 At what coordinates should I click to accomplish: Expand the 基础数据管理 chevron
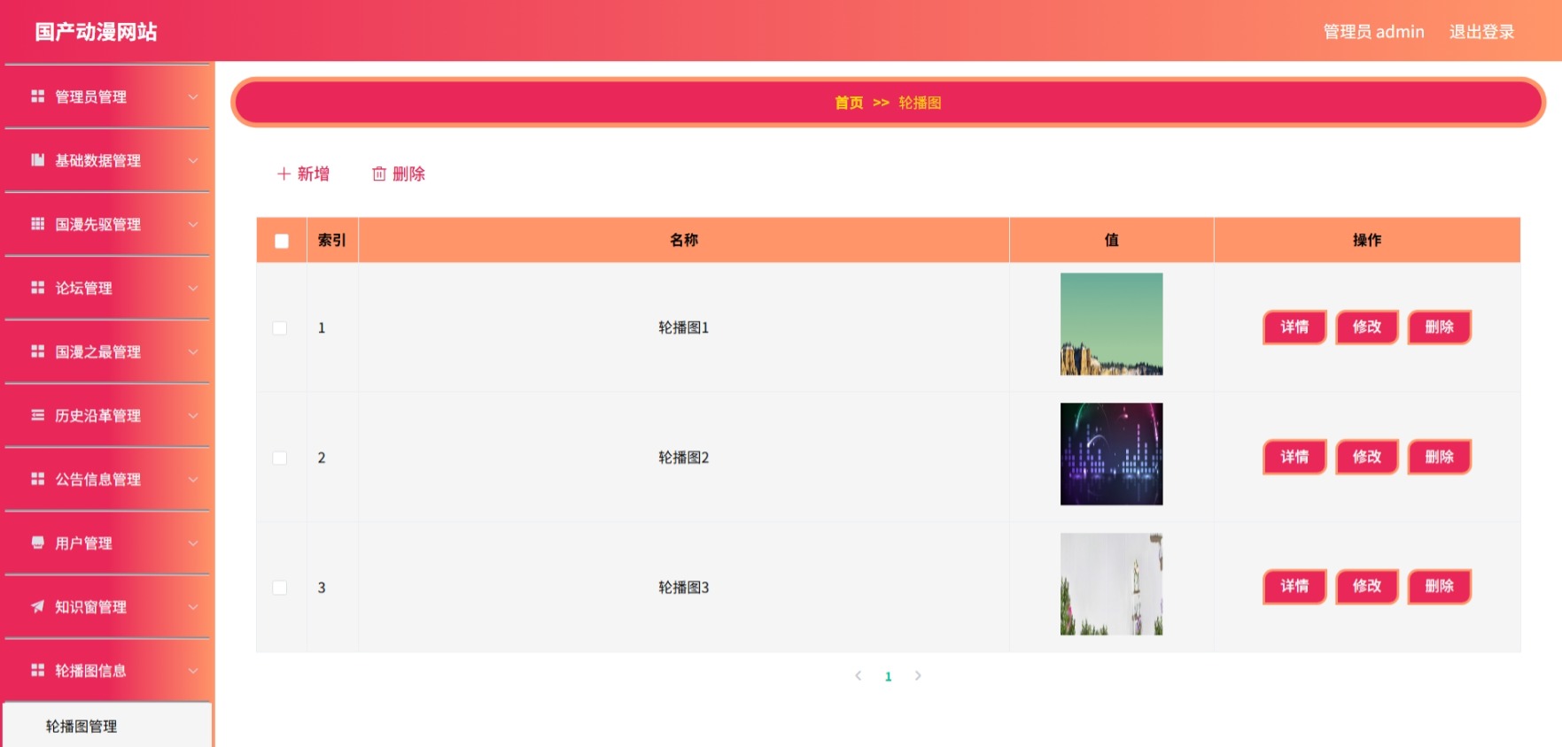(193, 160)
